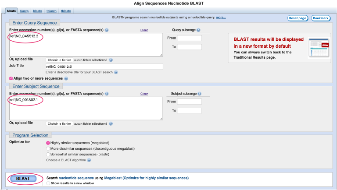Click the new results format thumbnail image
This screenshot has width=337, height=190.
319,48
